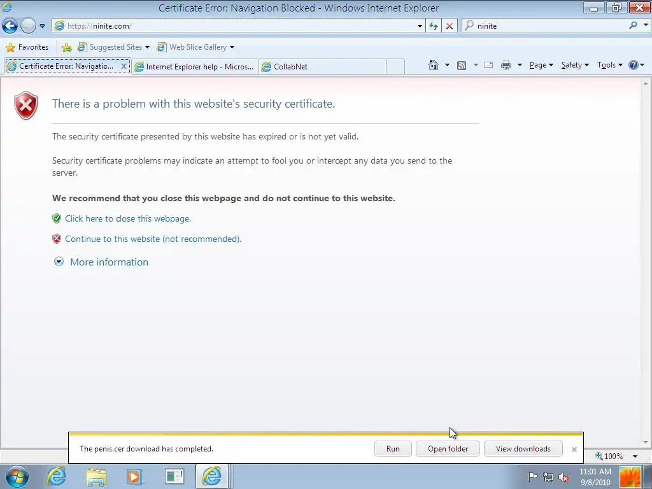Click the red shield next to Continue
Viewport: 652px width, 489px height.
[x=57, y=239]
